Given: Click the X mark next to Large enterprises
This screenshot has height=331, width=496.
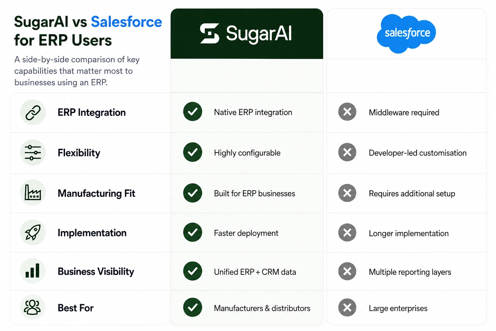Looking at the screenshot, I should coord(347,307).
